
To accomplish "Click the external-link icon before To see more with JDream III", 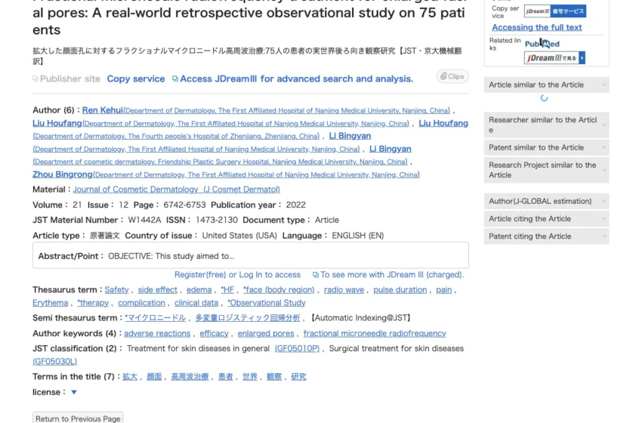I will pyautogui.click(x=315, y=275).
